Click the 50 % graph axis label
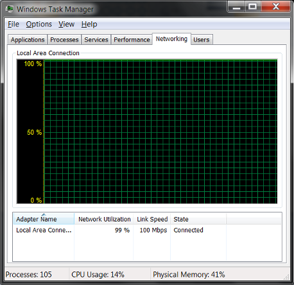The width and height of the screenshot is (294, 285). pyautogui.click(x=35, y=132)
